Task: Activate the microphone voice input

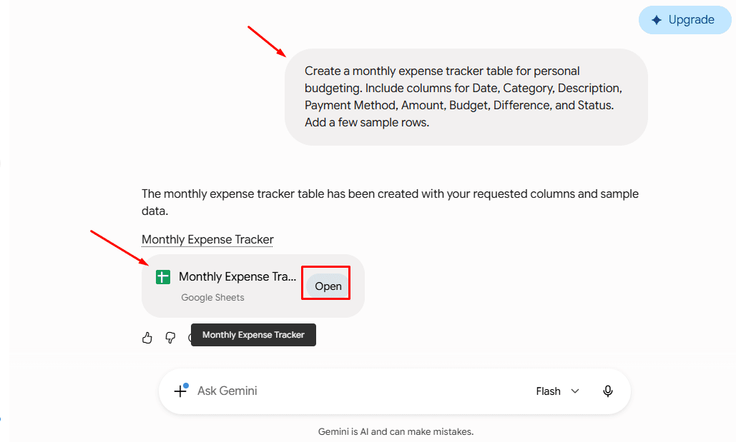Action: point(608,391)
